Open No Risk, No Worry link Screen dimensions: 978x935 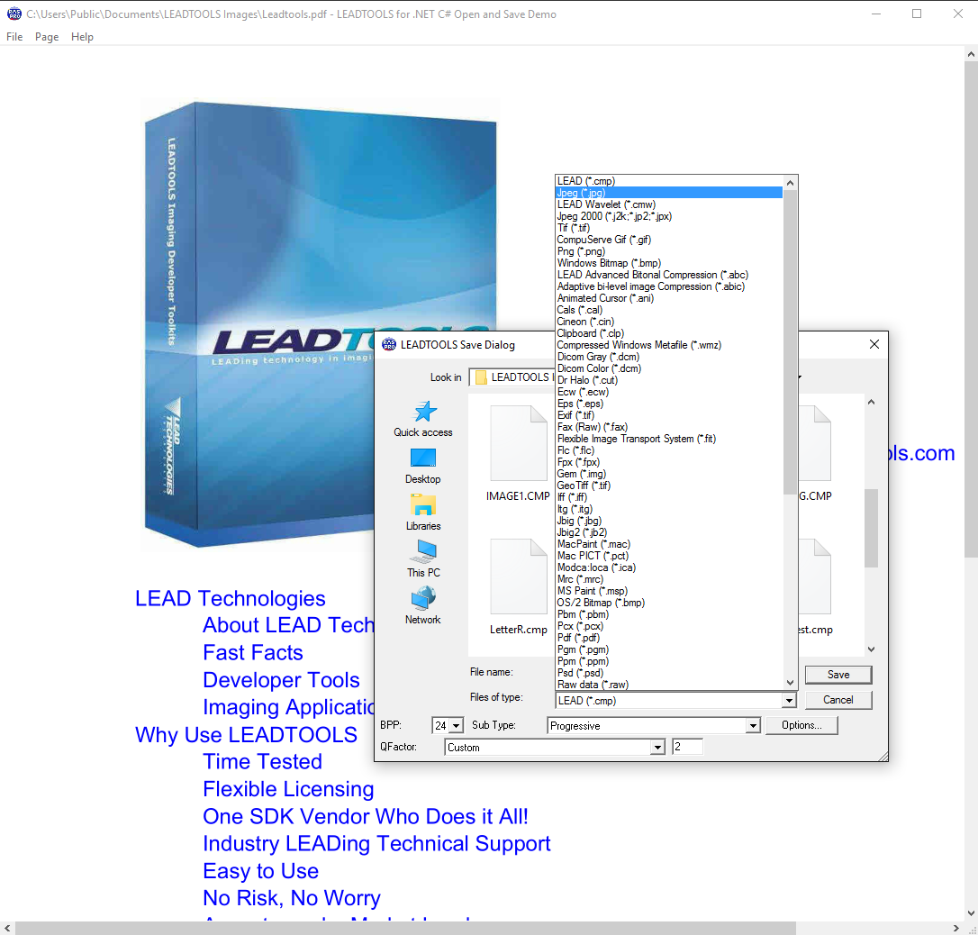(x=291, y=898)
